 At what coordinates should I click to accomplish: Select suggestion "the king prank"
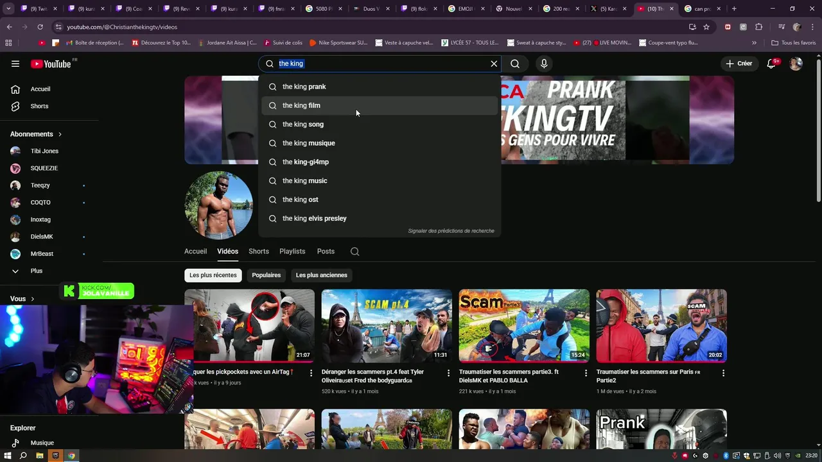pyautogui.click(x=380, y=87)
